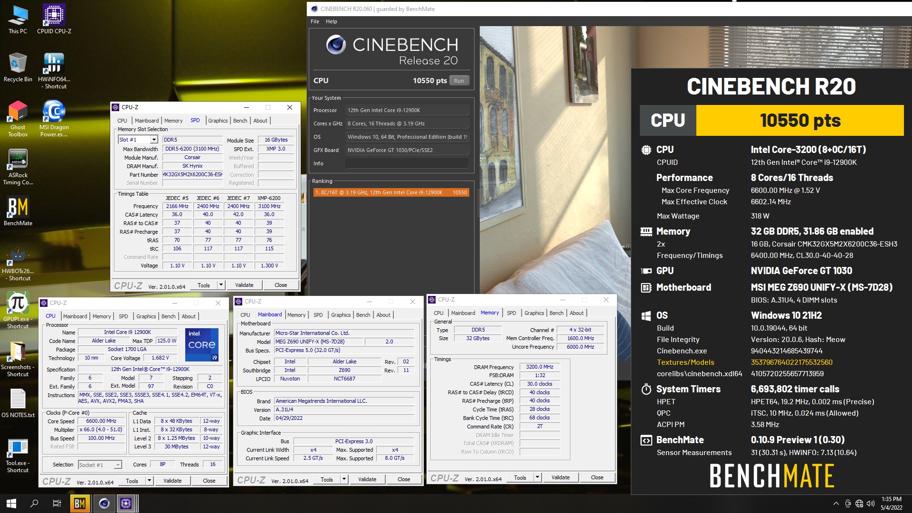The width and height of the screenshot is (912, 513).
Task: Open BenchMate desktop icon
Action: [x=18, y=211]
